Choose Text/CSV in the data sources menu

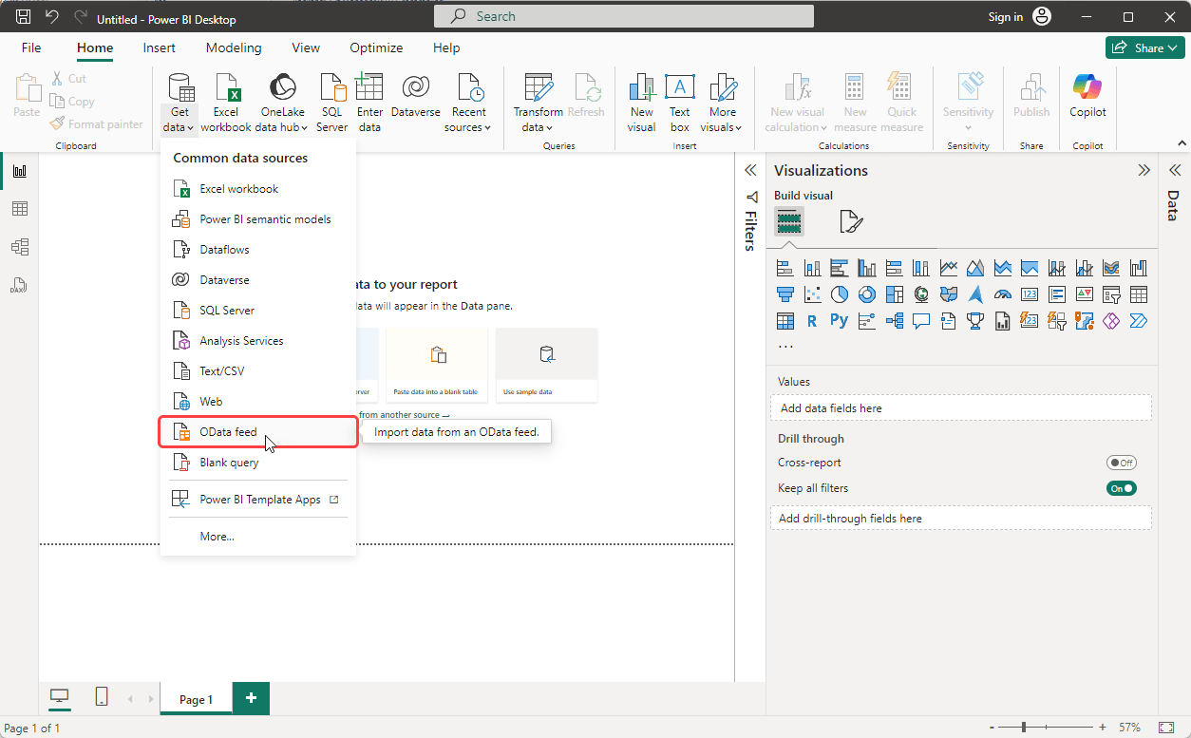pyautogui.click(x=258, y=371)
